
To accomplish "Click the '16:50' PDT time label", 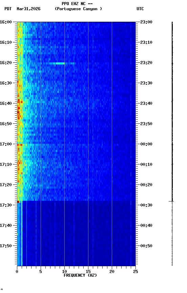I will (x=6, y=124).
